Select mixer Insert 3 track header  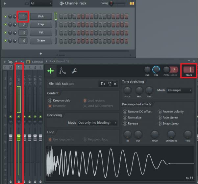[30, 68]
